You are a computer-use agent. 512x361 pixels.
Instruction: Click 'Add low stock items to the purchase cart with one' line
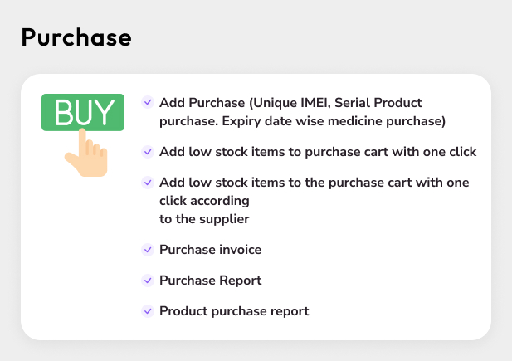[x=315, y=182]
